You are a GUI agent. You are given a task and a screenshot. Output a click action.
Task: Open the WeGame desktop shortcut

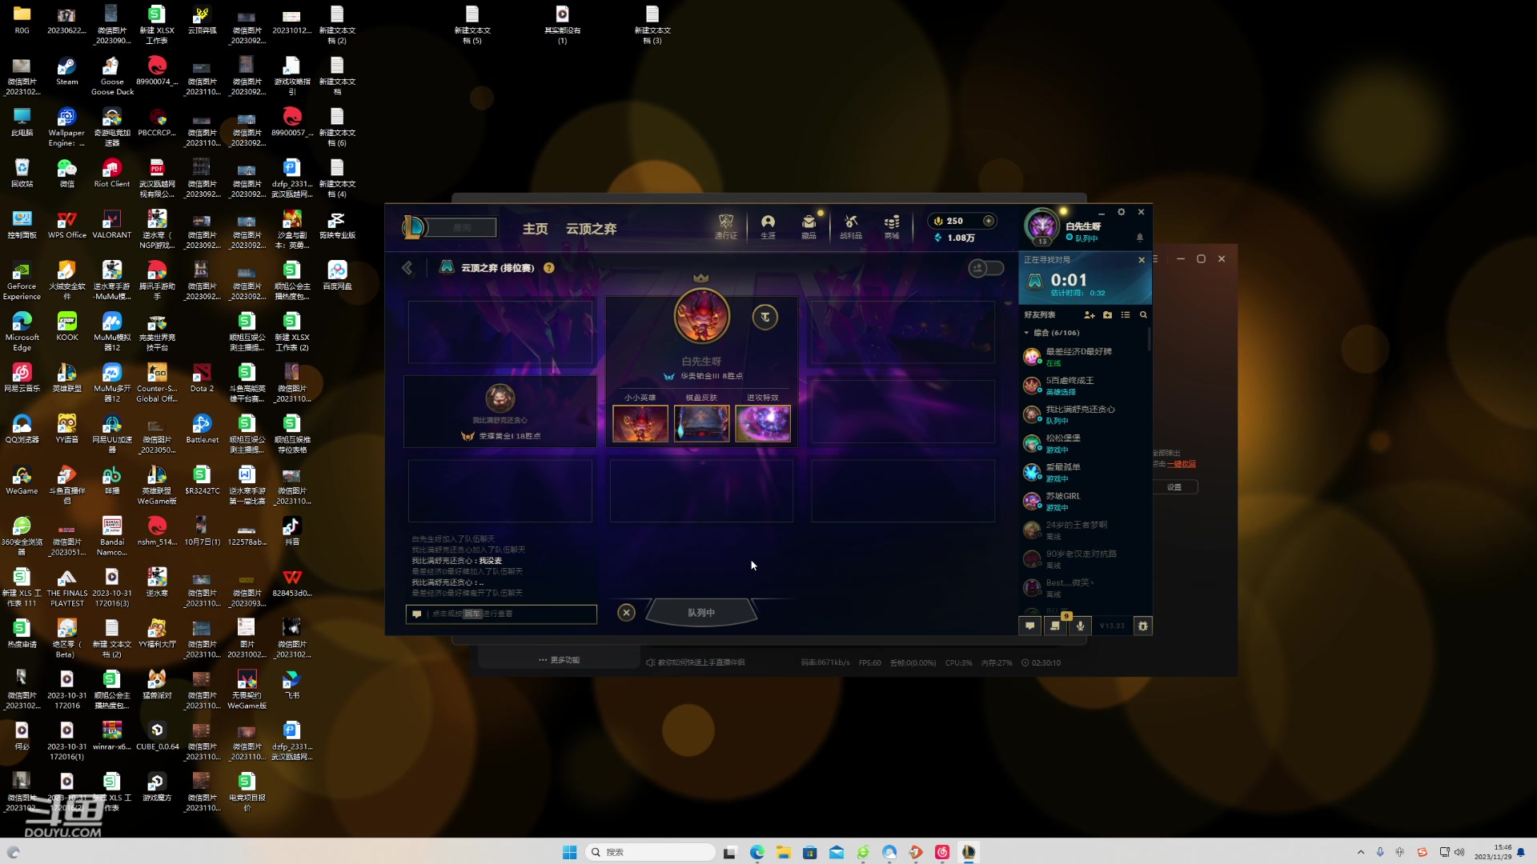(22, 481)
